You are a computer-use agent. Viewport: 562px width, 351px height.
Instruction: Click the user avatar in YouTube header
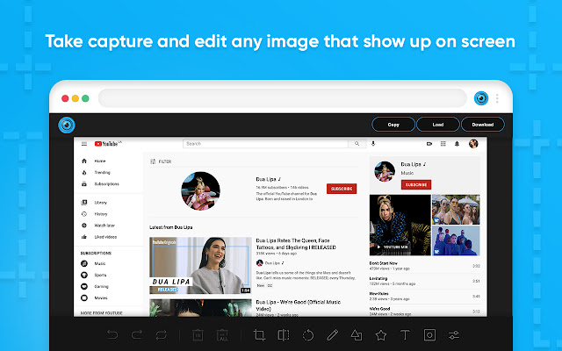point(473,144)
